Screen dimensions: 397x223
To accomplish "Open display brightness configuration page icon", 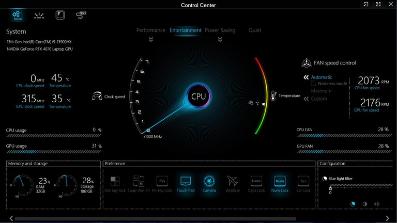I will [x=364, y=204].
